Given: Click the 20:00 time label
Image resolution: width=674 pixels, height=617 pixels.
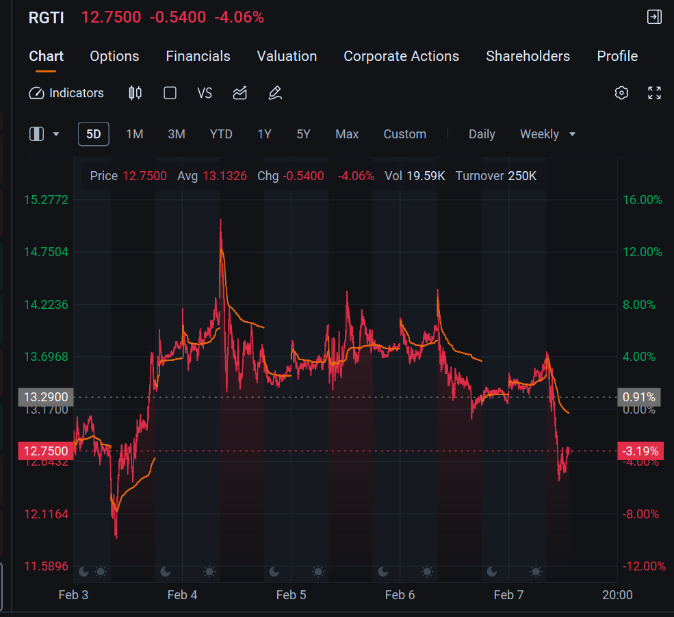Looking at the screenshot, I should (617, 595).
